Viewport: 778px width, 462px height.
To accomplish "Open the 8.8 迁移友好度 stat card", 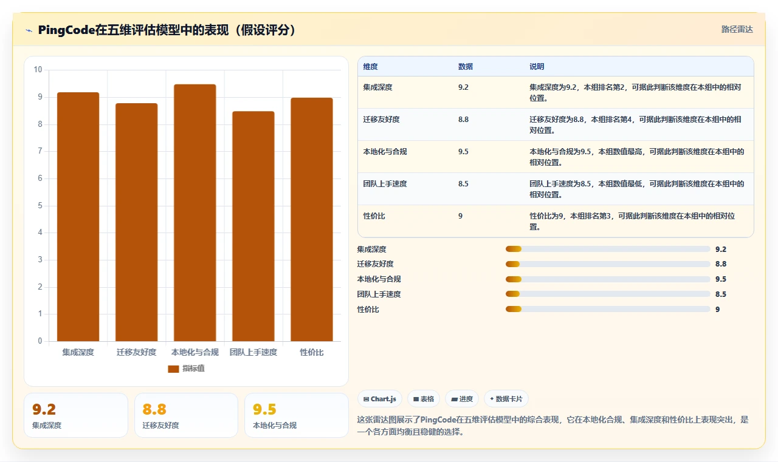I will pos(186,415).
